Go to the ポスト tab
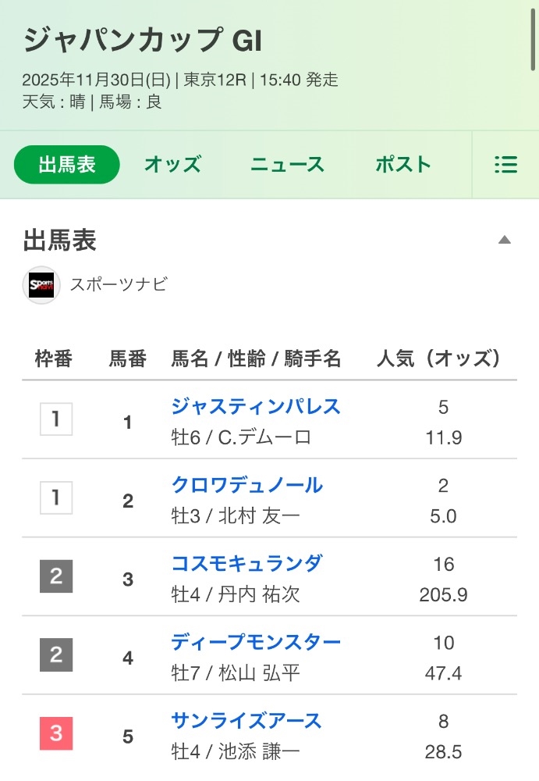The width and height of the screenshot is (539, 781). click(402, 165)
